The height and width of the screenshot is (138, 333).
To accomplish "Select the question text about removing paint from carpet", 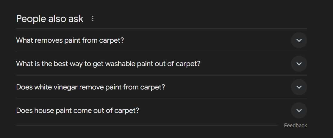I will (x=70, y=40).
